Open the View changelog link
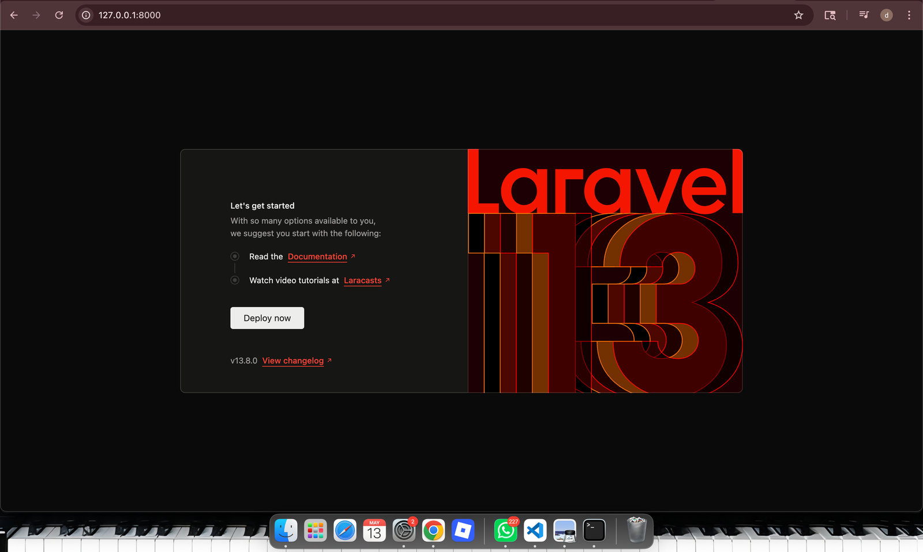The width and height of the screenshot is (923, 552). 293,361
